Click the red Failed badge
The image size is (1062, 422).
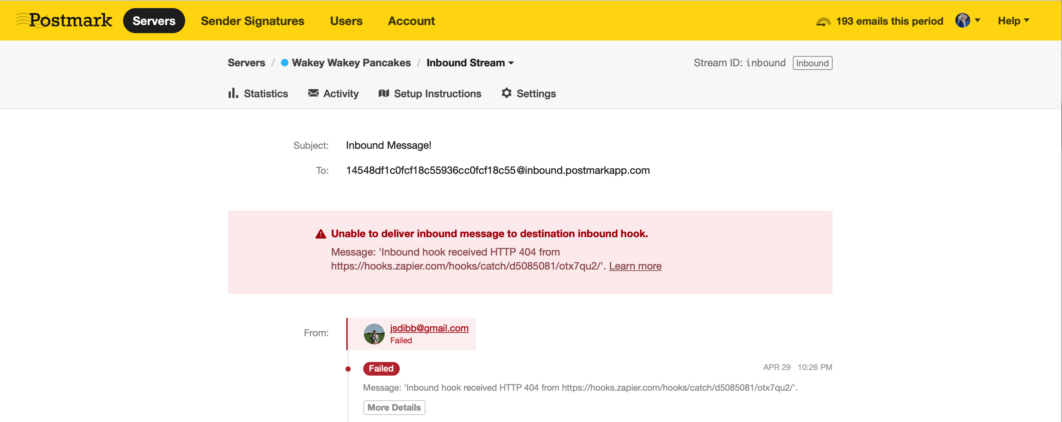coord(381,369)
